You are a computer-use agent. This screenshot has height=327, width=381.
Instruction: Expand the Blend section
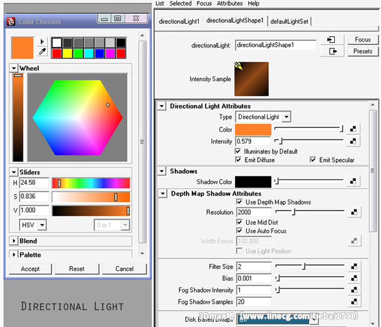(14, 241)
